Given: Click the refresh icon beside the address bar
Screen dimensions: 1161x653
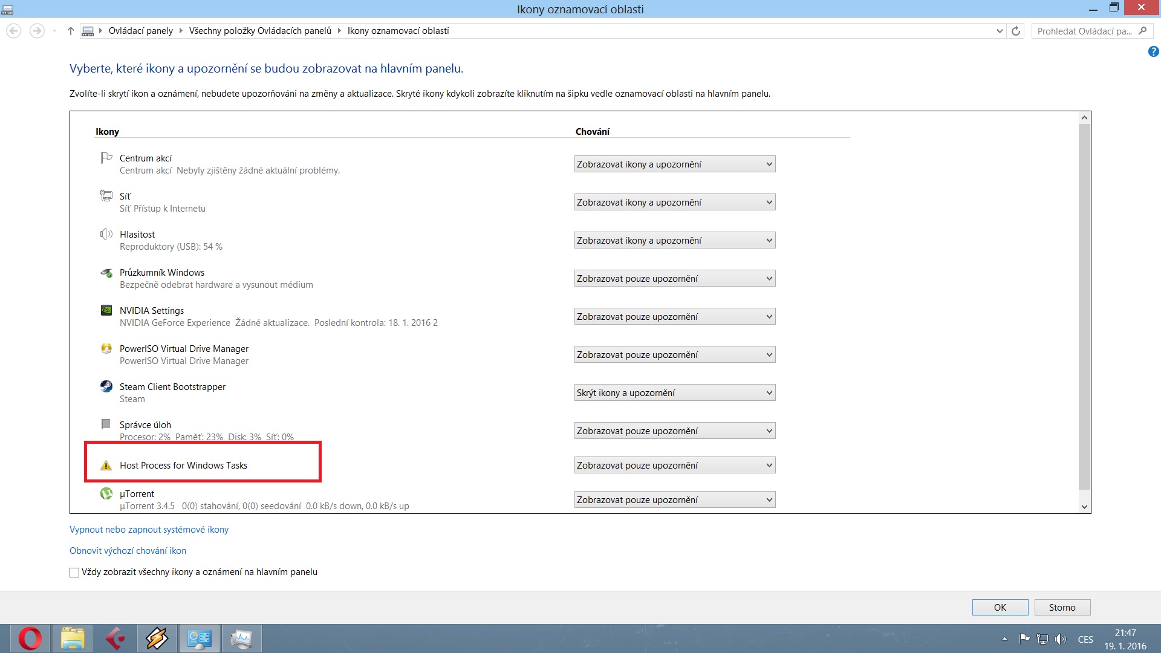Looking at the screenshot, I should [x=1016, y=31].
